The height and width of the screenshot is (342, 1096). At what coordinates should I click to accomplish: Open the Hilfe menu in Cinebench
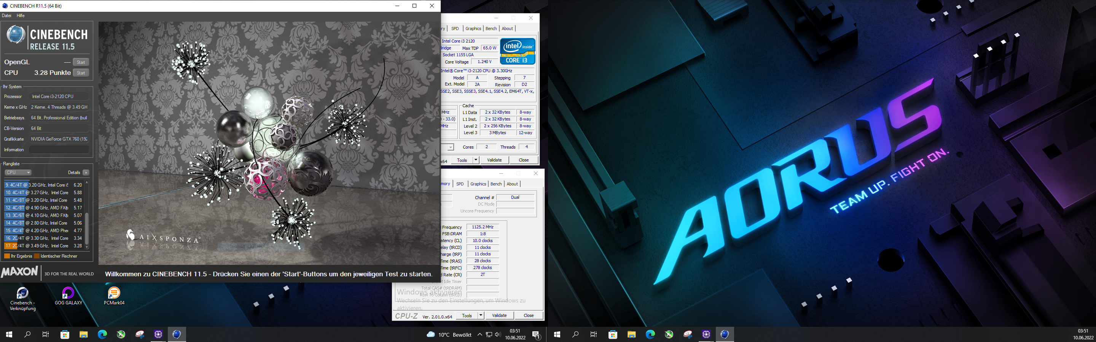21,16
